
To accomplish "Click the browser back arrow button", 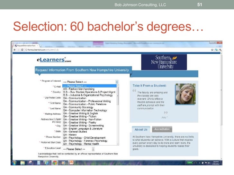I will (x=15, y=50).
